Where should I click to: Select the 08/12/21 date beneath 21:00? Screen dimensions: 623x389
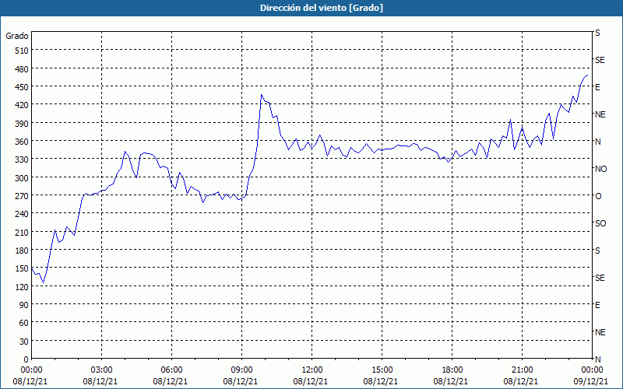pyautogui.click(x=522, y=381)
